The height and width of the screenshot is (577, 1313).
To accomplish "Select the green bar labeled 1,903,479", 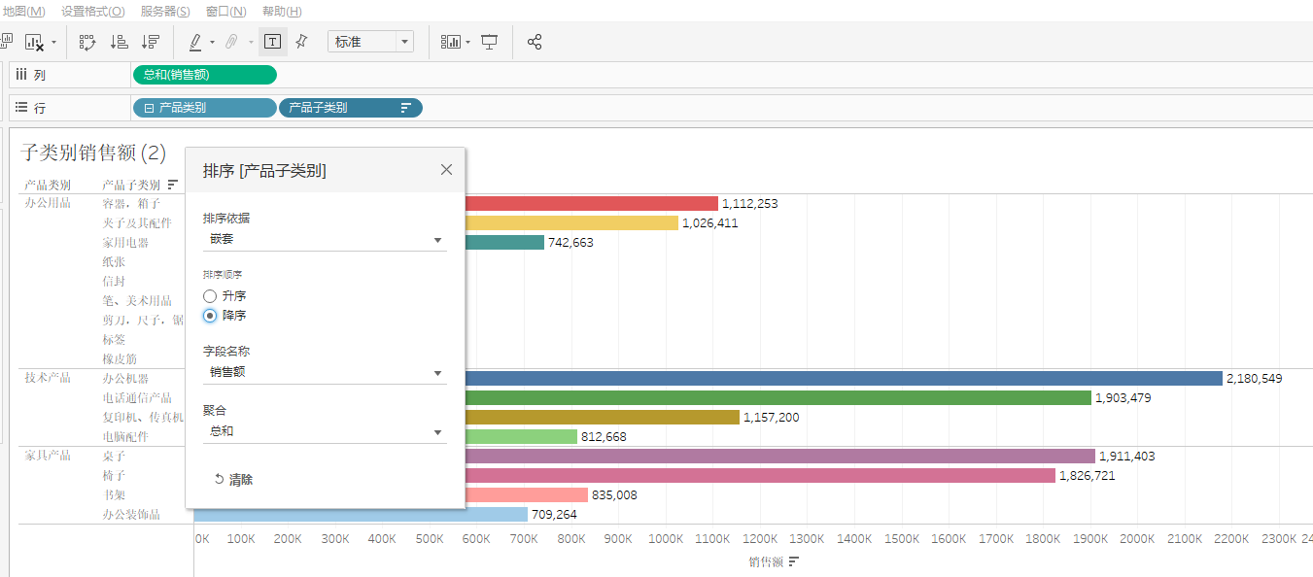I will coord(777,398).
